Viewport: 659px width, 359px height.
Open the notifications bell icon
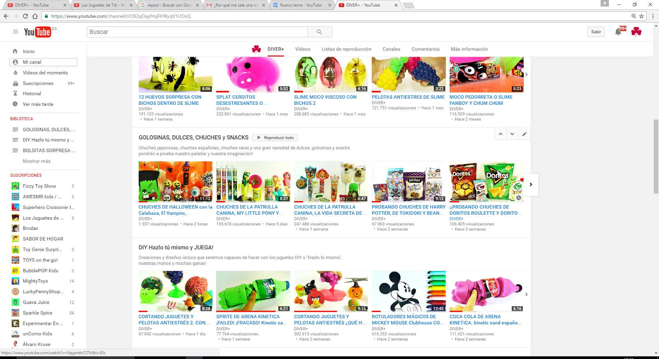click(618, 32)
